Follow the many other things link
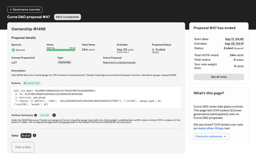Image resolution: width=256 pixels, height=154 pixels. pyautogui.click(x=210, y=128)
